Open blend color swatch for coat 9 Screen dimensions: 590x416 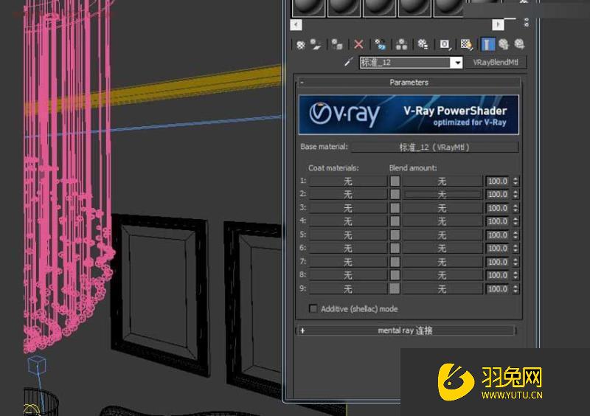click(x=395, y=288)
